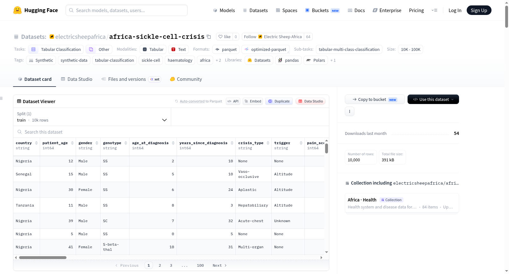Click the Hepatobiliary crisis type cell
This screenshot has height=274, width=509.
[253, 205]
